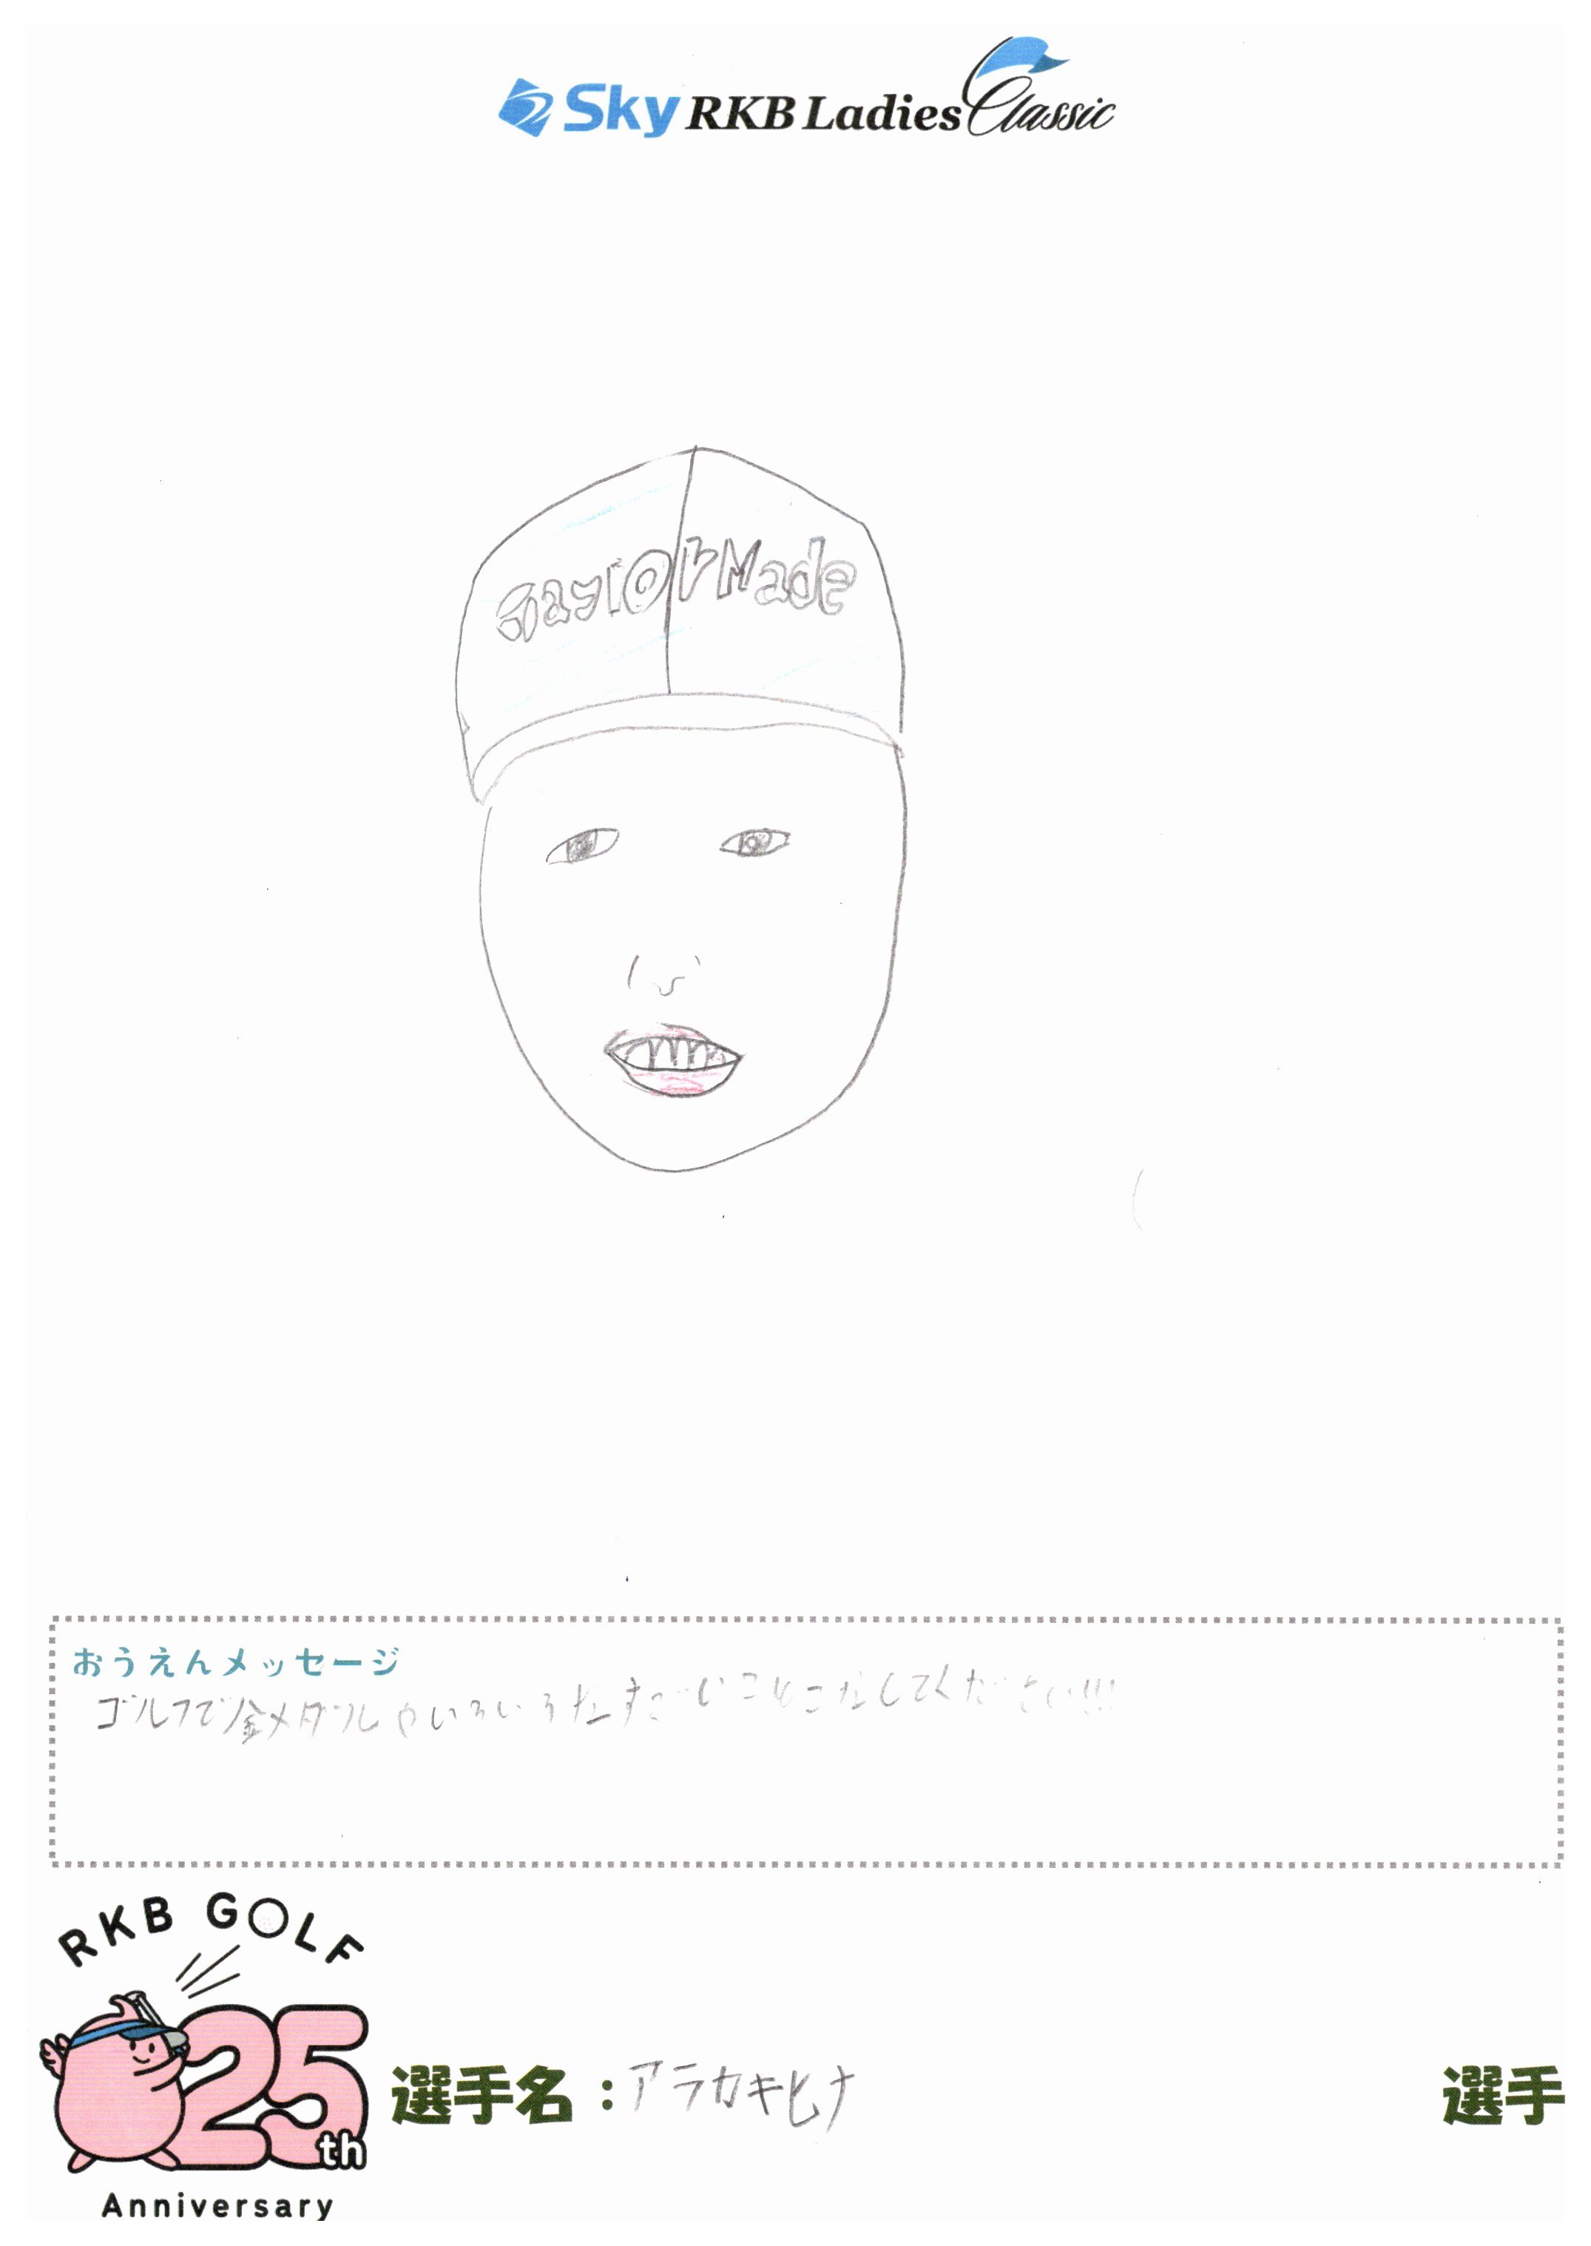
Task: Click the drawn right eye
Action: point(755,842)
